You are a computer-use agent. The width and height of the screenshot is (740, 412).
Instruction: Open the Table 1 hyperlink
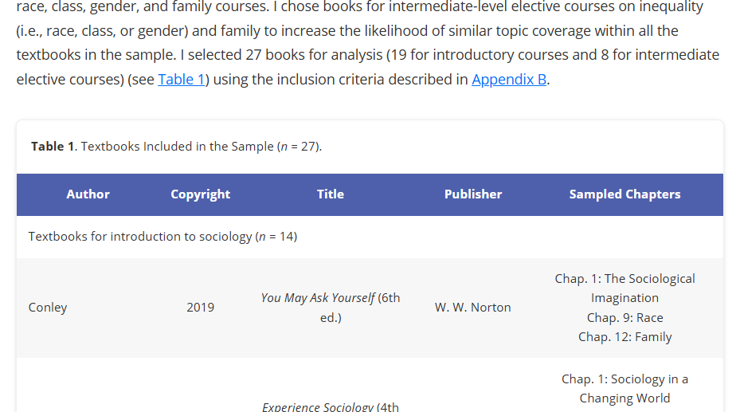click(181, 80)
